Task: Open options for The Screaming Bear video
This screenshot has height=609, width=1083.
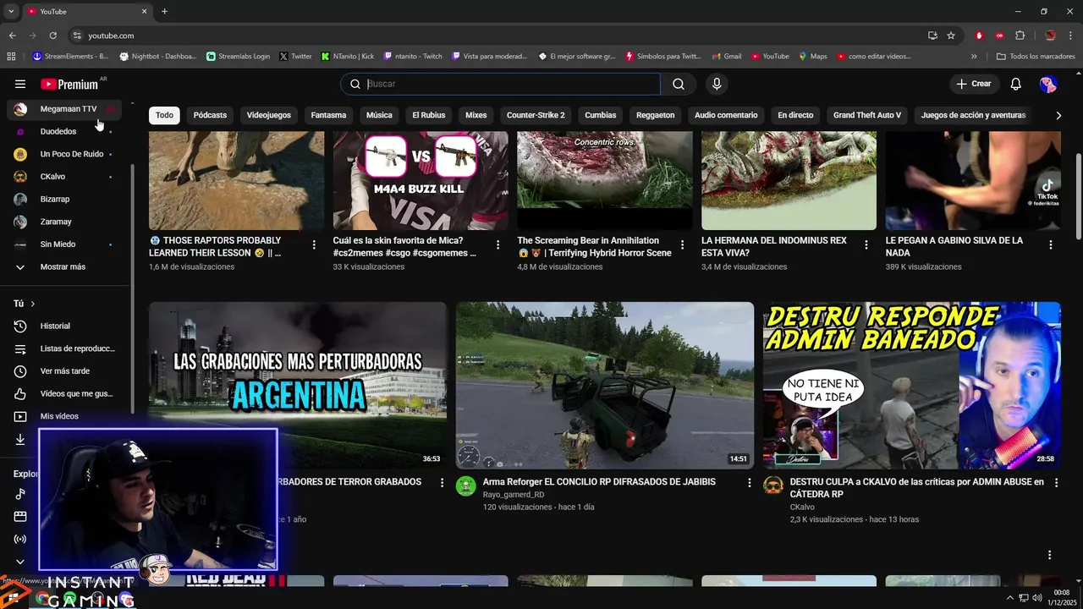Action: [x=682, y=244]
